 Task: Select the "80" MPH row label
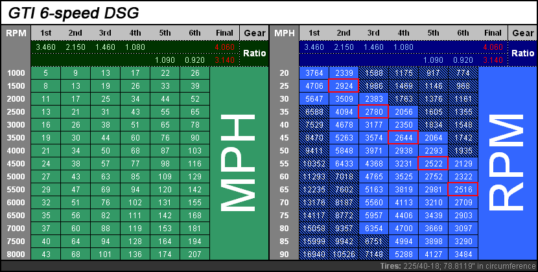pos(284,229)
